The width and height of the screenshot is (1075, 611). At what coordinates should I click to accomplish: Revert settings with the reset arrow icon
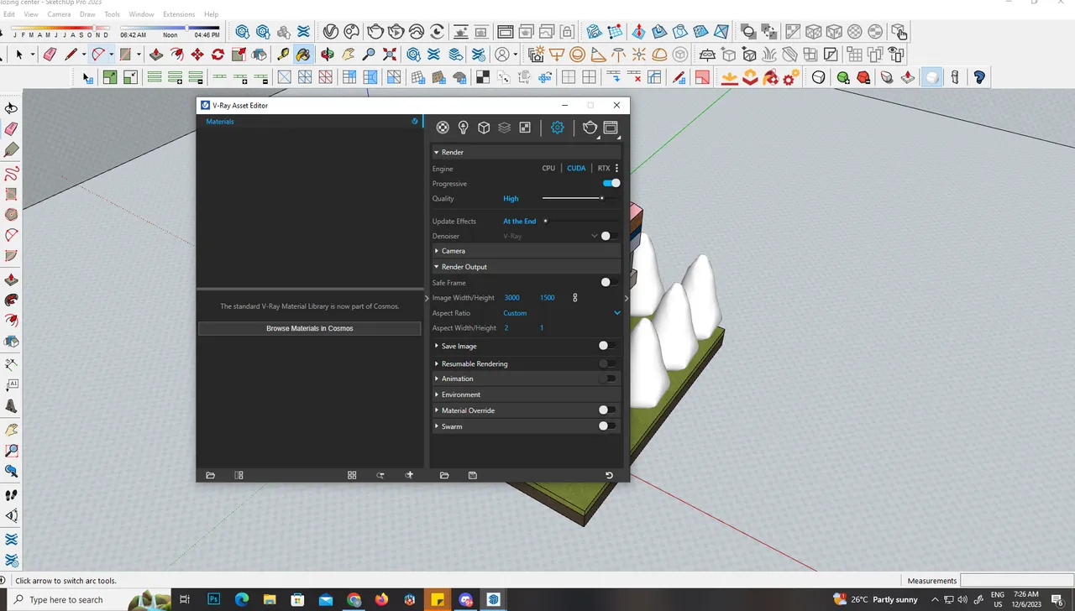[610, 475]
